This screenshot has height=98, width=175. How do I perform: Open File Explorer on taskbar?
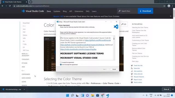pyautogui.click(x=92, y=95)
